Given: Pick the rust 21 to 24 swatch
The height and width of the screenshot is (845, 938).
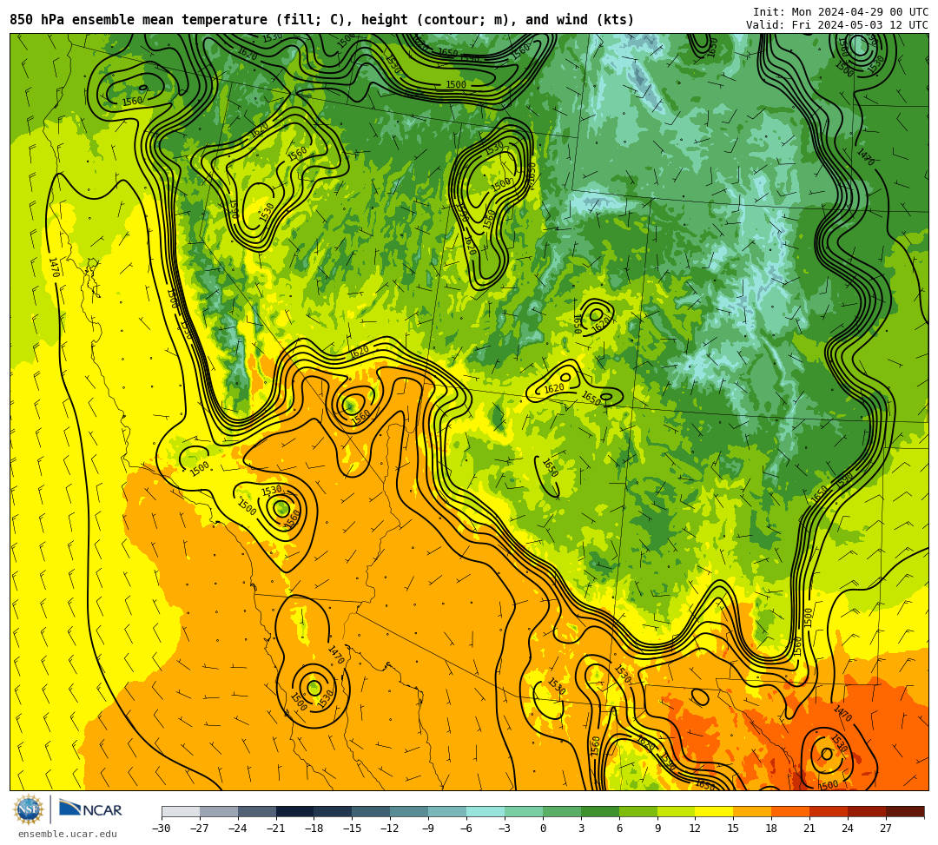Looking at the screenshot, I should (x=829, y=811).
